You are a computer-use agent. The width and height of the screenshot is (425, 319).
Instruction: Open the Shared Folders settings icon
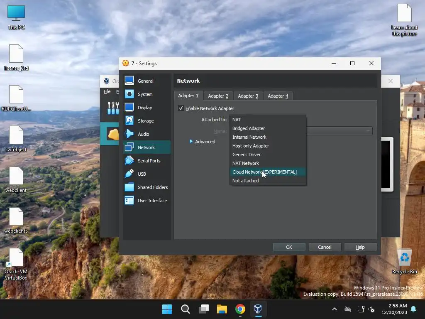point(129,187)
